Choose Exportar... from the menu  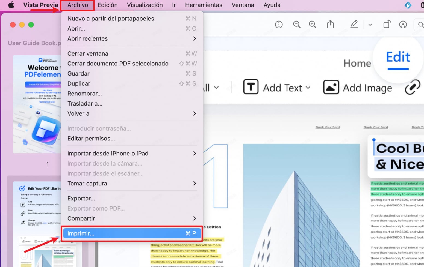(x=132, y=199)
